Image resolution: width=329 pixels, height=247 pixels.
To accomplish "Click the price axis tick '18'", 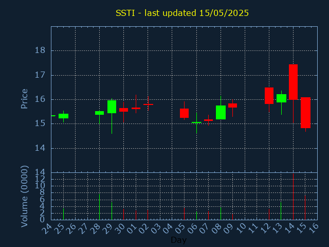I will (x=40, y=50).
